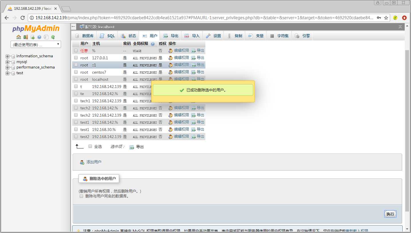
Task: Click the 服务器: localhost breadcrumb link
Action: click(100, 27)
